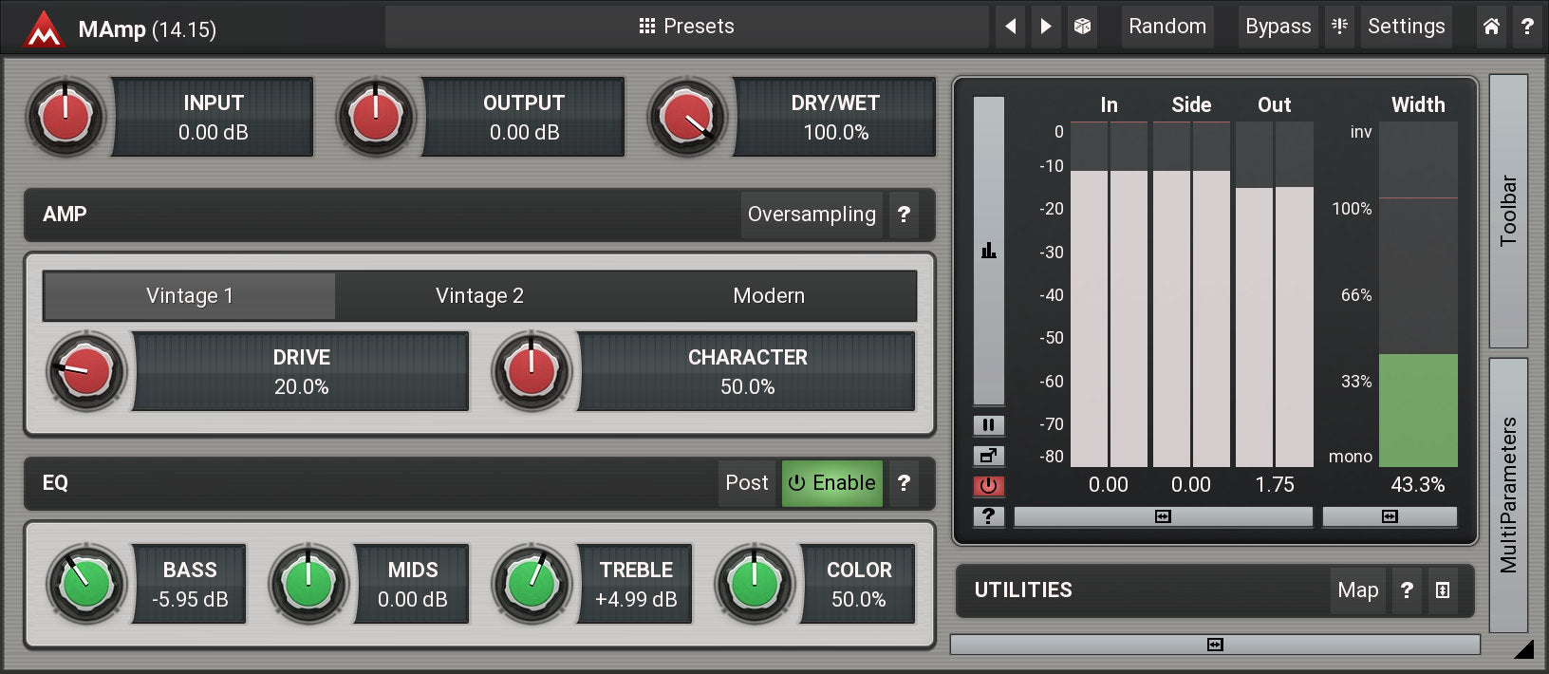1549x674 pixels.
Task: Open the Oversampling selector
Action: pos(812,215)
